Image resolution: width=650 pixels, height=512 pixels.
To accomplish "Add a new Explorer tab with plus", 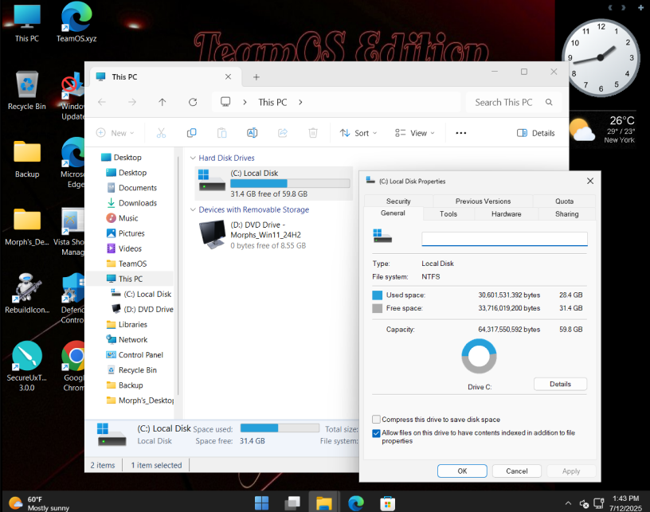I will tap(256, 77).
